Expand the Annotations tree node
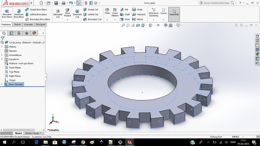260x146 pixels. click(2, 55)
